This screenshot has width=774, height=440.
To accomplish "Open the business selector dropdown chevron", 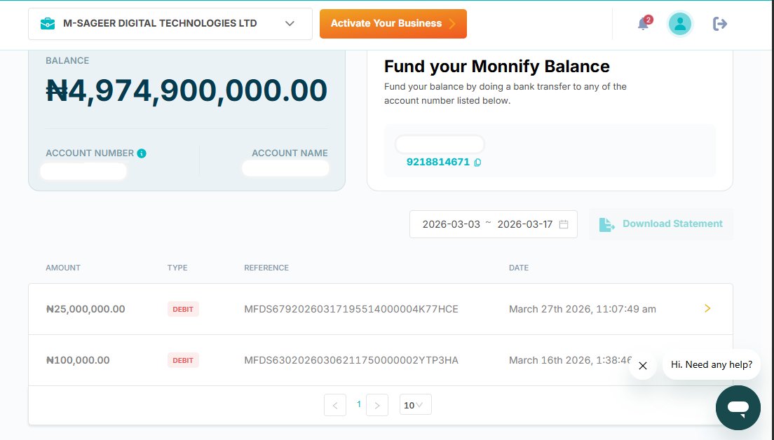I will [290, 24].
